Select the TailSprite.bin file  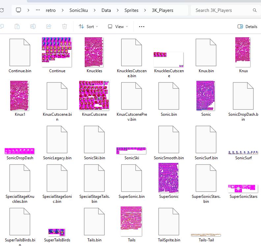coord(169,225)
